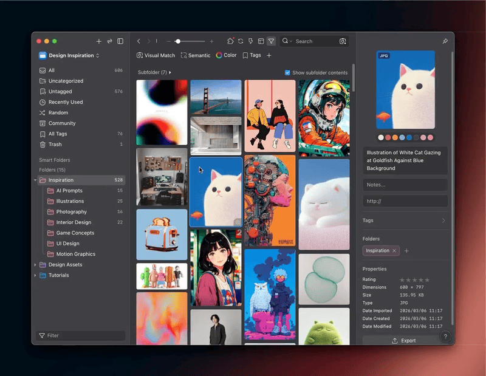This screenshot has height=376, width=486.
Task: Remove the Inspiration folder tag
Action: (x=394, y=250)
